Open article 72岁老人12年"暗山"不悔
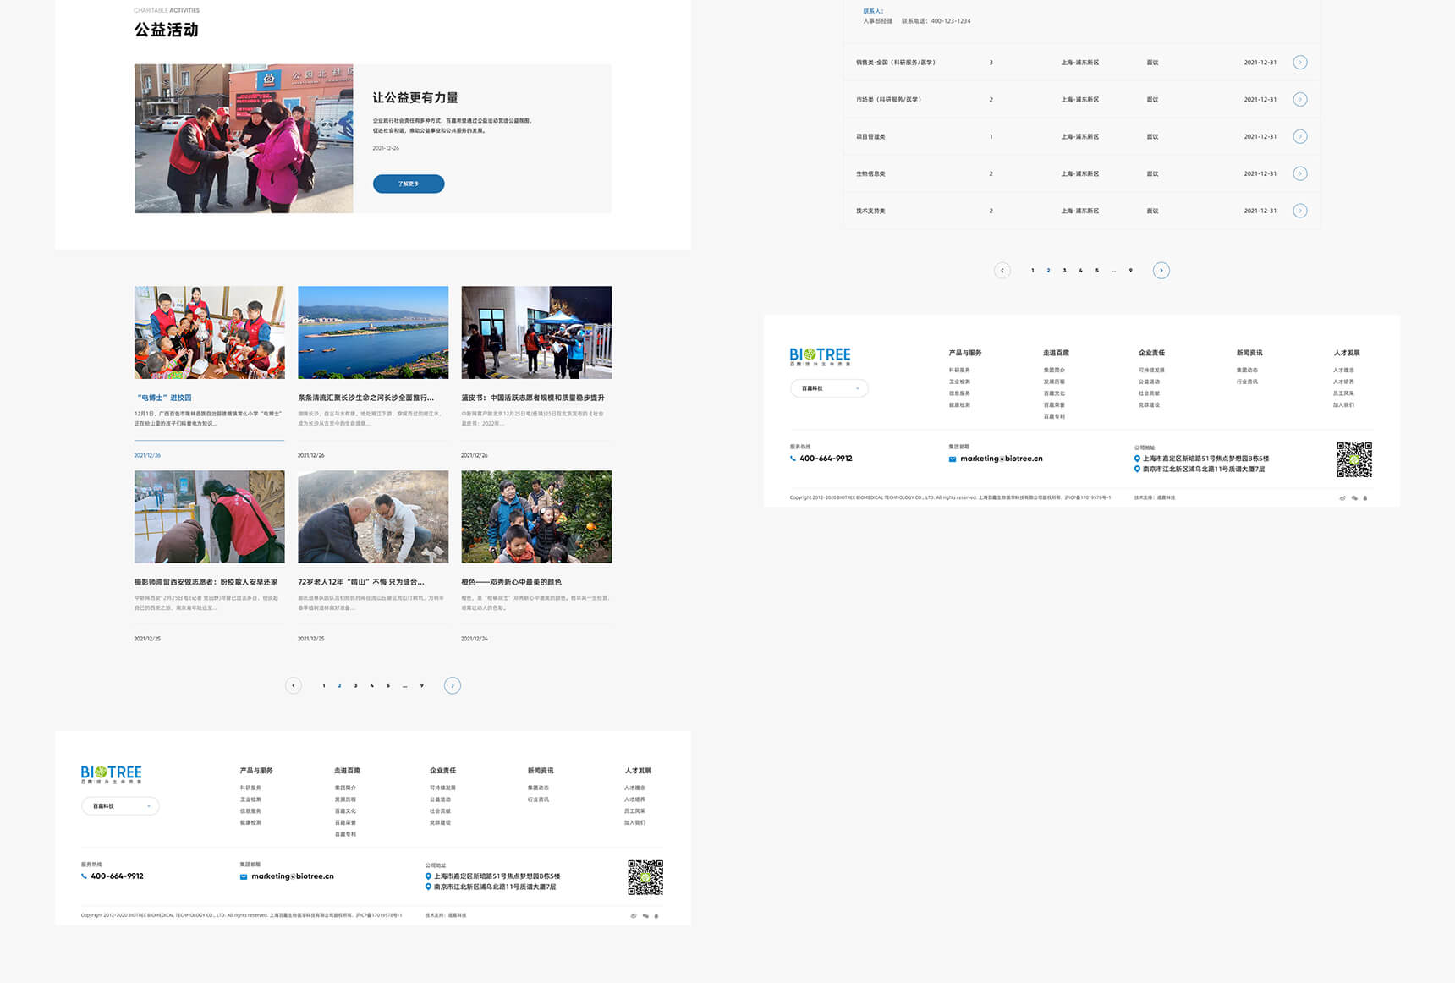1455x983 pixels. click(361, 582)
